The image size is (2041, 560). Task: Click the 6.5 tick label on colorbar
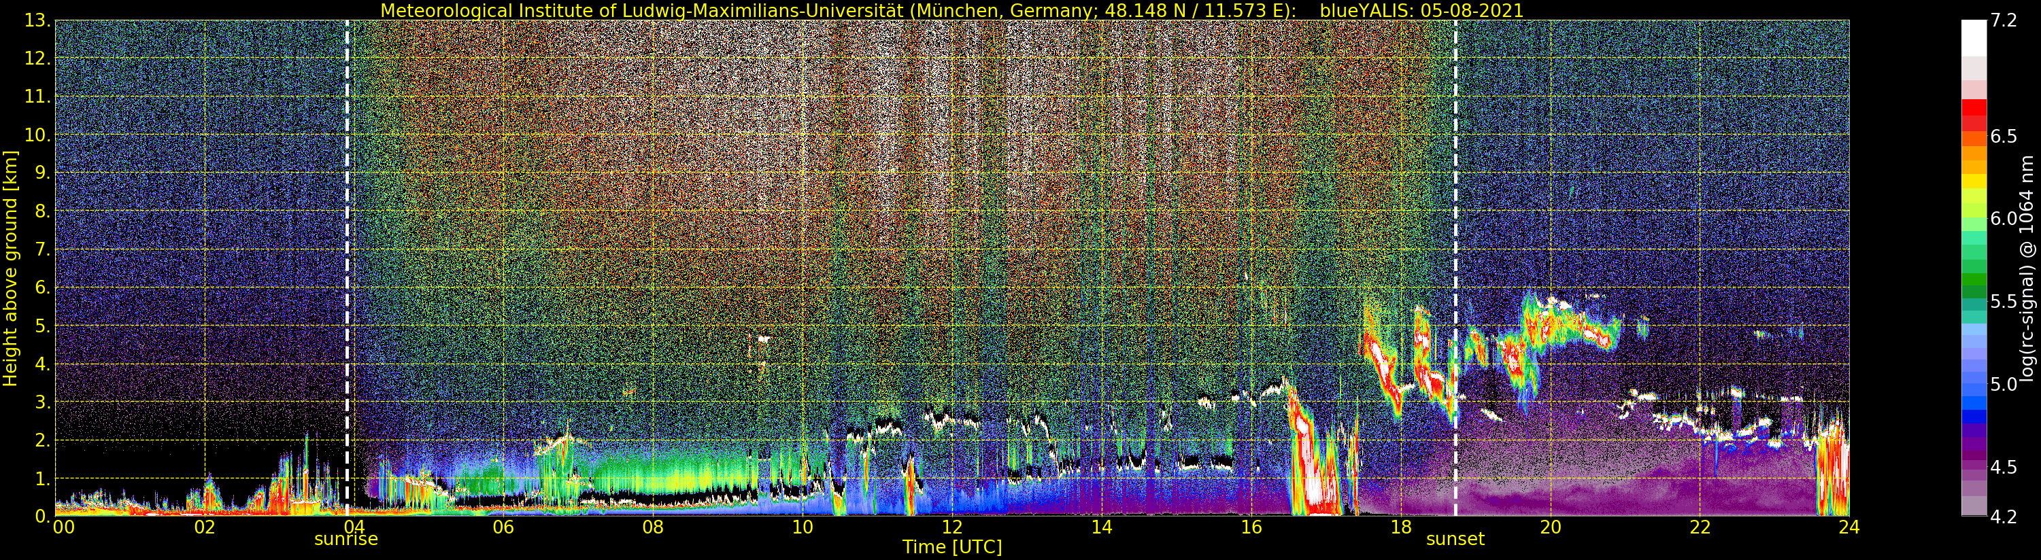(x=2003, y=136)
